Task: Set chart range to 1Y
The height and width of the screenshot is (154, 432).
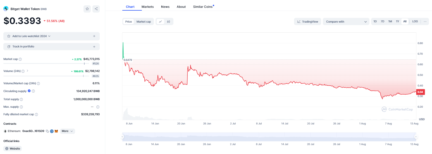Action: pyautogui.click(x=397, y=21)
